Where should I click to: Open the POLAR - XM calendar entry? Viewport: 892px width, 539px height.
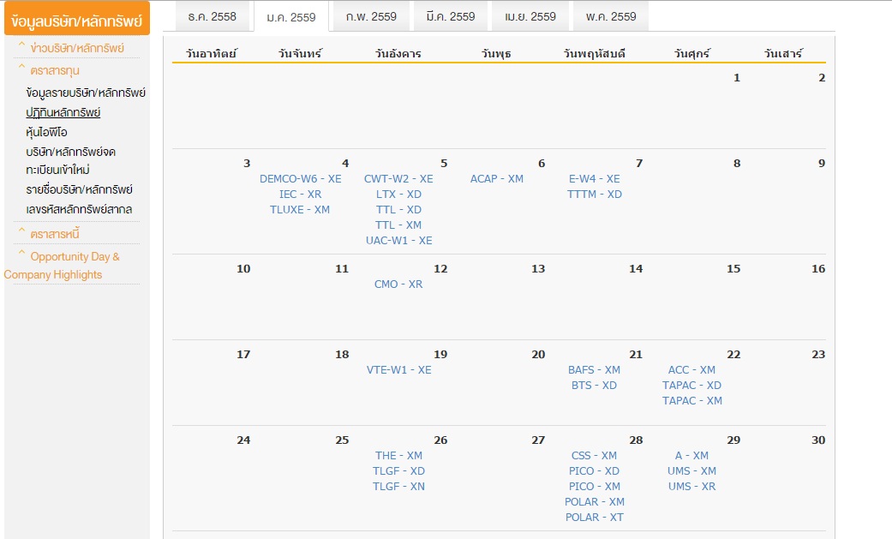coord(595,501)
